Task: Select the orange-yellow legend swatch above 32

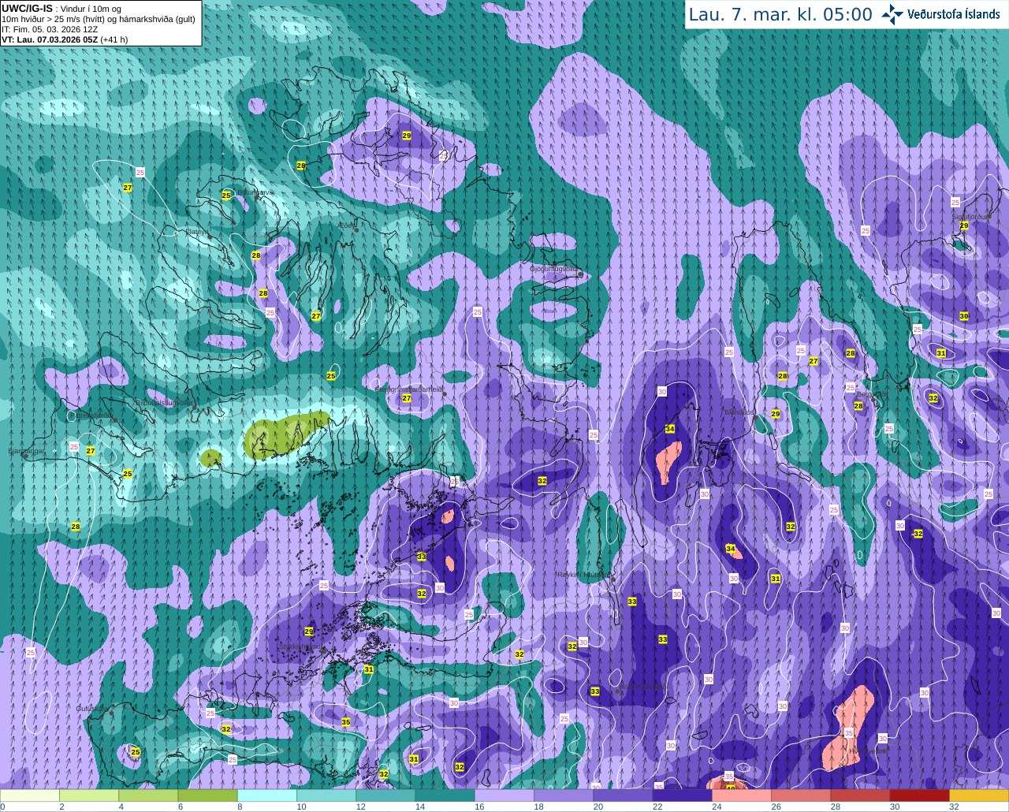Action: [x=979, y=795]
